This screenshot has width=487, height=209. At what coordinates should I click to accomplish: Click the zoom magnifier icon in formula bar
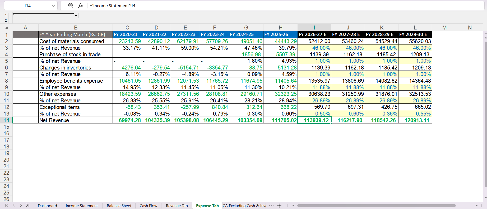click(x=71, y=6)
